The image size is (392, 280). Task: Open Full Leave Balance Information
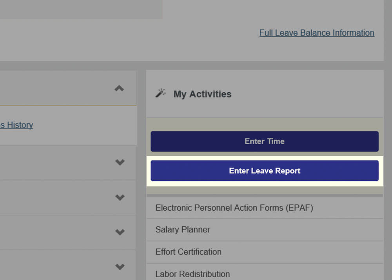pos(316,33)
